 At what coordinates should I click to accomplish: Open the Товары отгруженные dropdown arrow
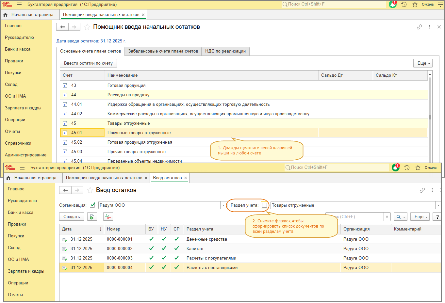click(438, 205)
